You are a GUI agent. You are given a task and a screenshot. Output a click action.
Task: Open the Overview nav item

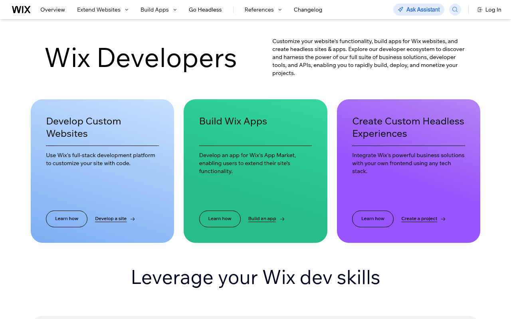click(x=53, y=10)
